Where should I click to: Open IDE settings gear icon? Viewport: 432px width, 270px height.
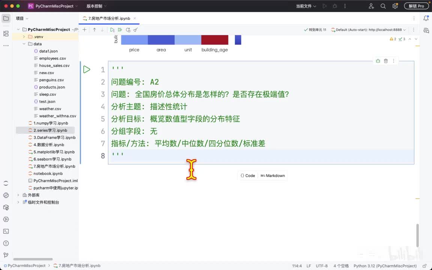pos(395,6)
